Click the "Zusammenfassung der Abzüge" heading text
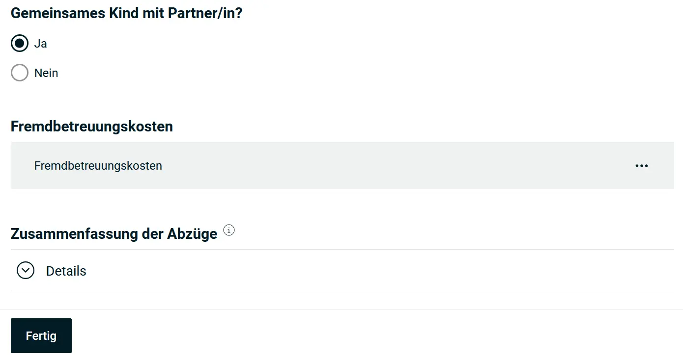683x358 pixels. click(114, 234)
